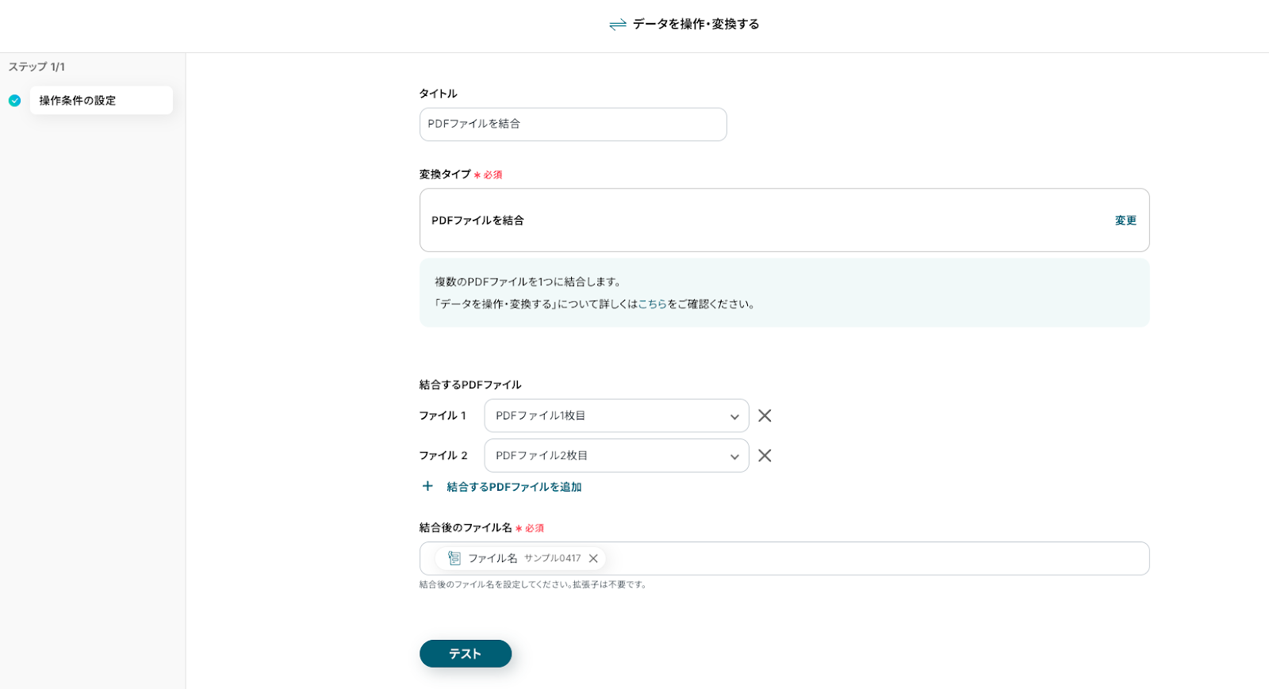The height and width of the screenshot is (689, 1269).
Task: Click into the 結合後のファイル名 field
Action: coord(872,558)
